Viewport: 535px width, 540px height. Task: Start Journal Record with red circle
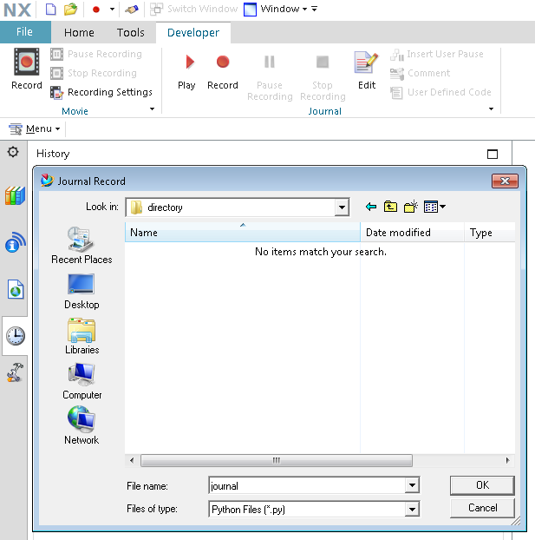coord(223,72)
